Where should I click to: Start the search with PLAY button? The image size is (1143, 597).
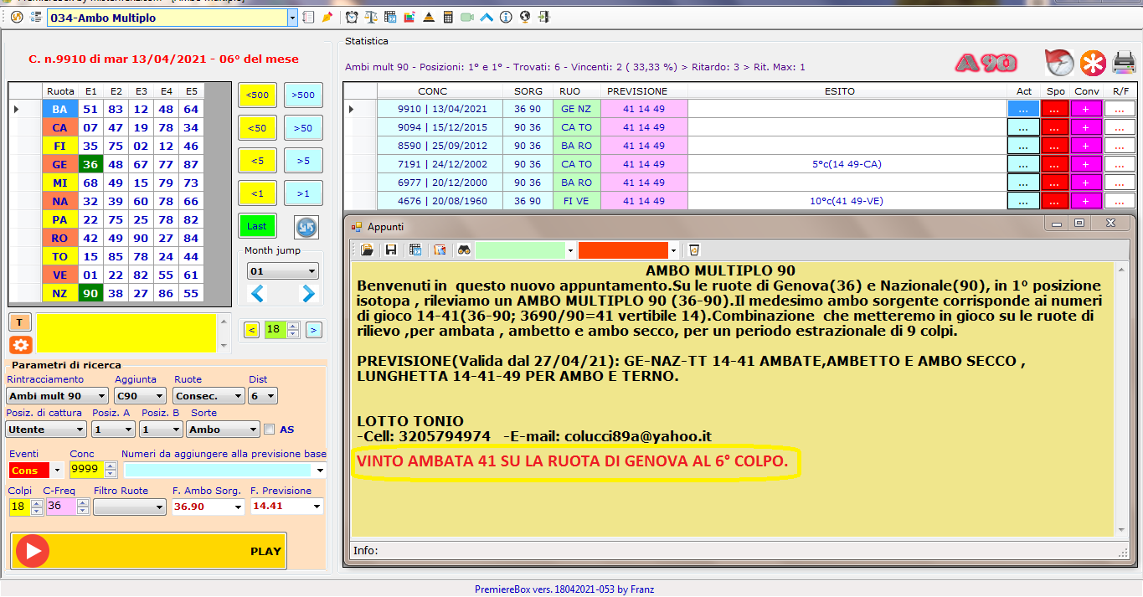tap(149, 552)
